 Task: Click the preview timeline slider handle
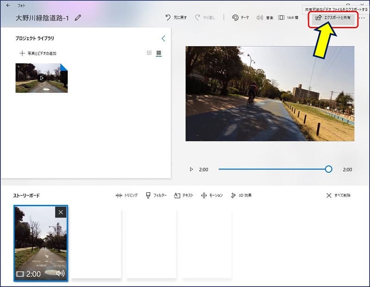pos(328,169)
